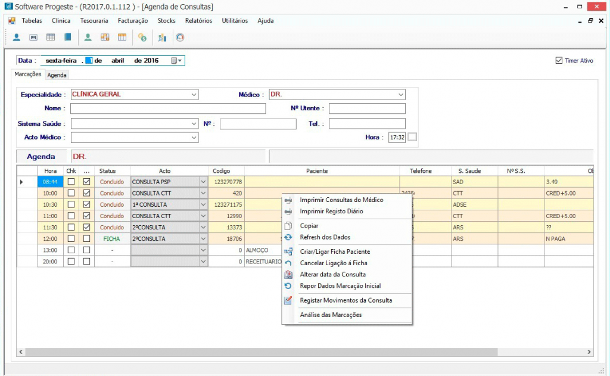
Task: Open Acto dropdown in the 13:00 row
Action: click(203, 250)
